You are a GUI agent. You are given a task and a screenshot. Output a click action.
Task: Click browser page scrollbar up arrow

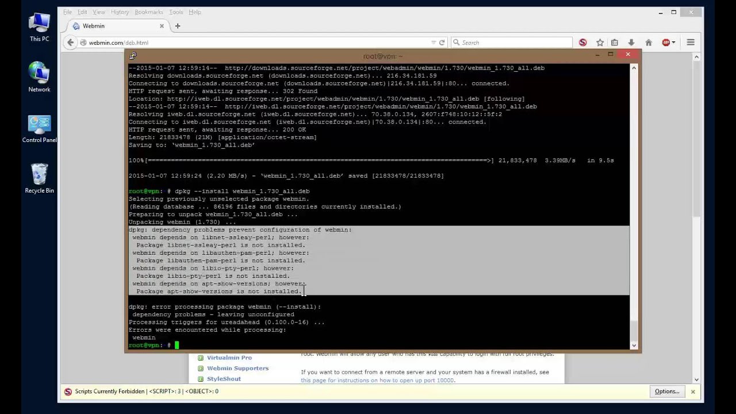696,56
